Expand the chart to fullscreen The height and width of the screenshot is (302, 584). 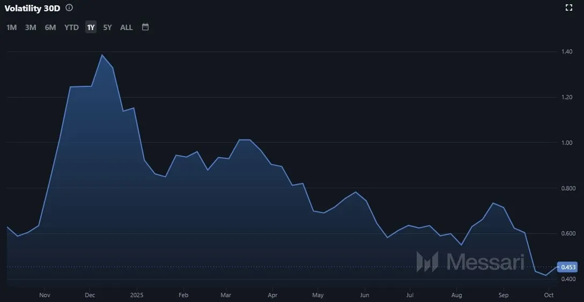click(569, 8)
